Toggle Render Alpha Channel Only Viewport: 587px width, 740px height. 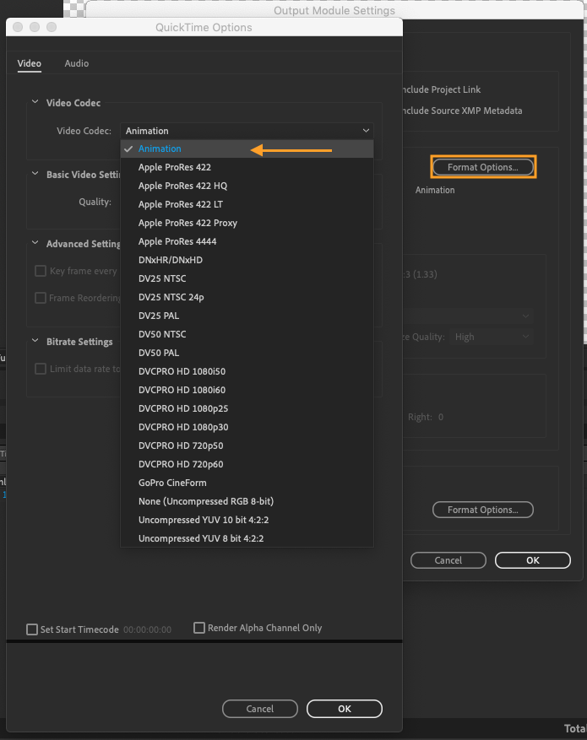coord(200,628)
